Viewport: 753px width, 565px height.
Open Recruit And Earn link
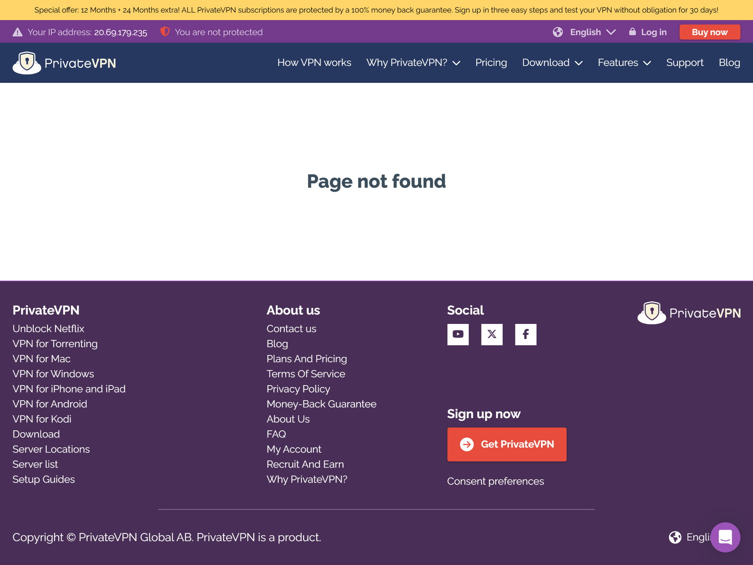(x=305, y=464)
